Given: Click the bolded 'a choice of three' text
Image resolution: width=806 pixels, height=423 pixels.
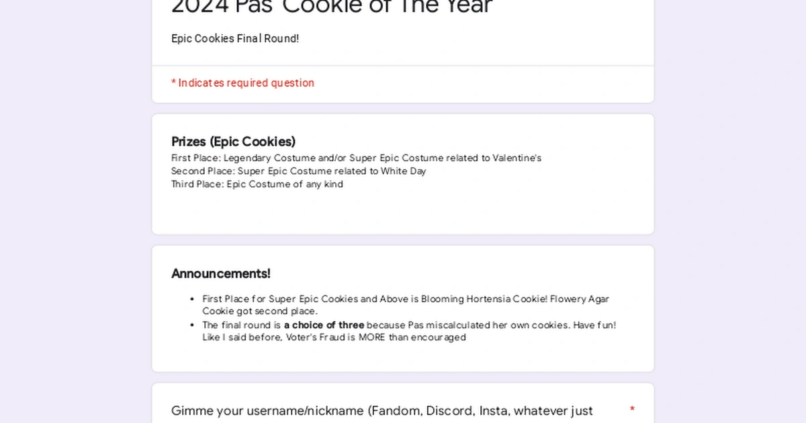Looking at the screenshot, I should coord(323,325).
